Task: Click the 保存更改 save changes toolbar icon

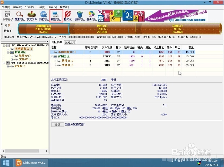Action: pyautogui.click(x=8, y=16)
